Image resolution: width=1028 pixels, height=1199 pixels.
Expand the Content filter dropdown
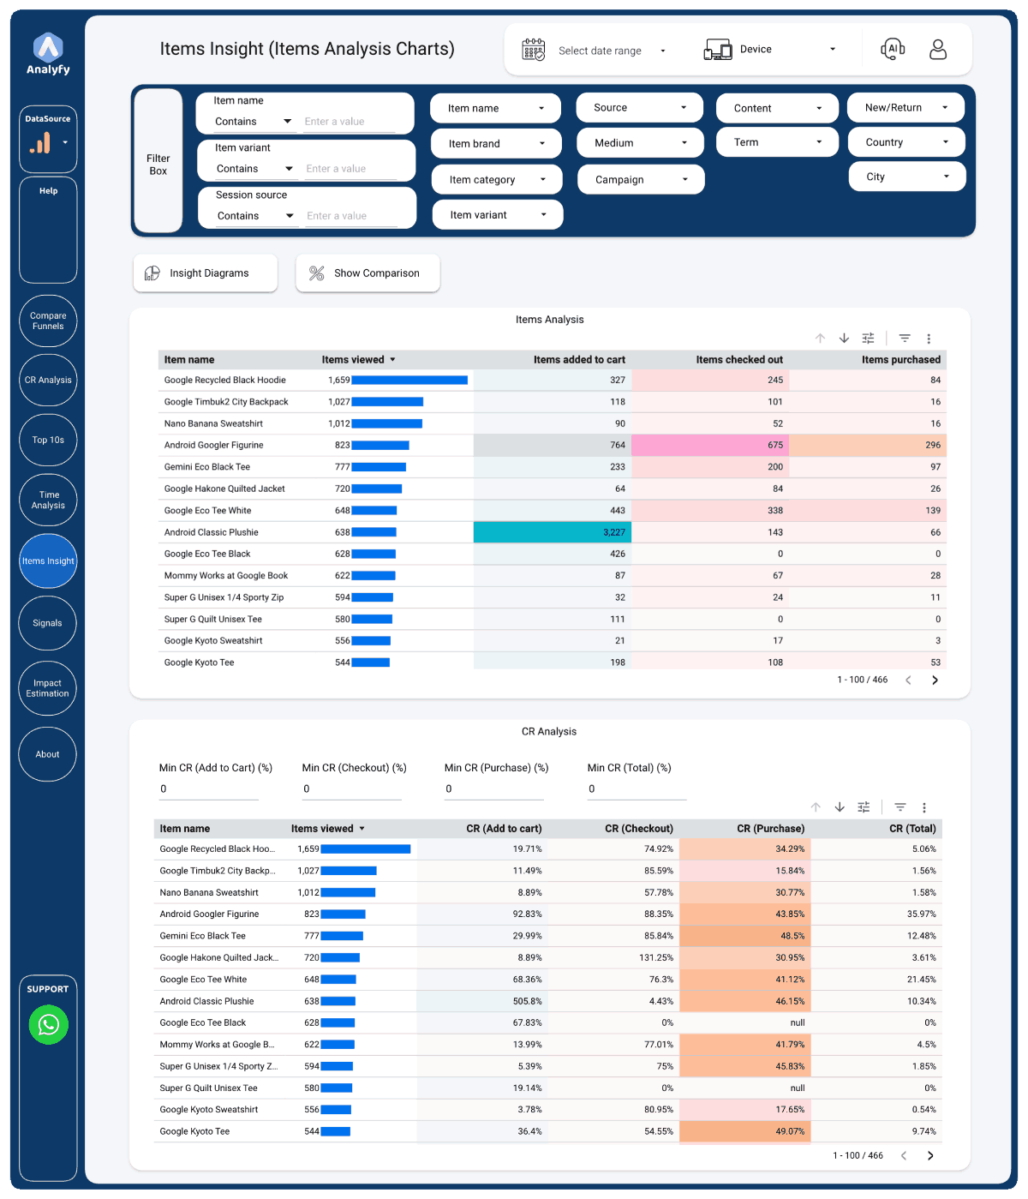pyautogui.click(x=778, y=108)
